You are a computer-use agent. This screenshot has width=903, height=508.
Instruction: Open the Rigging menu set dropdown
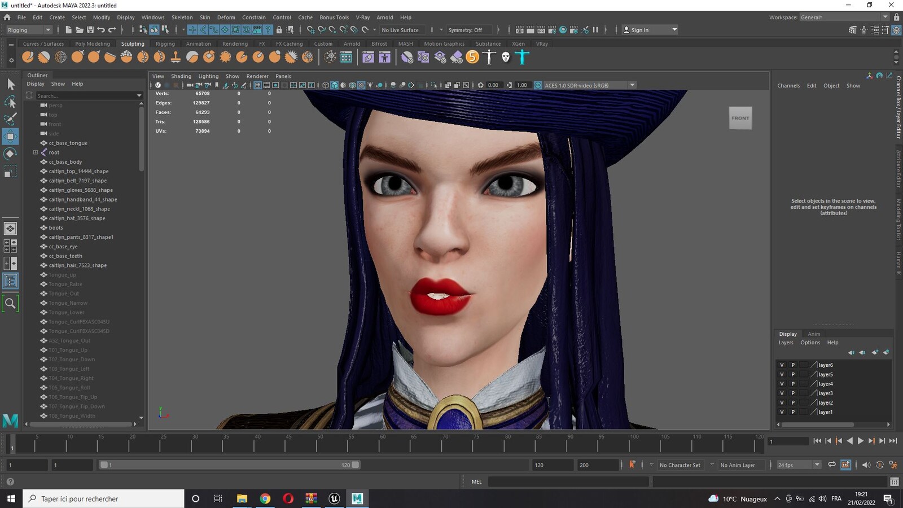[x=29, y=30]
